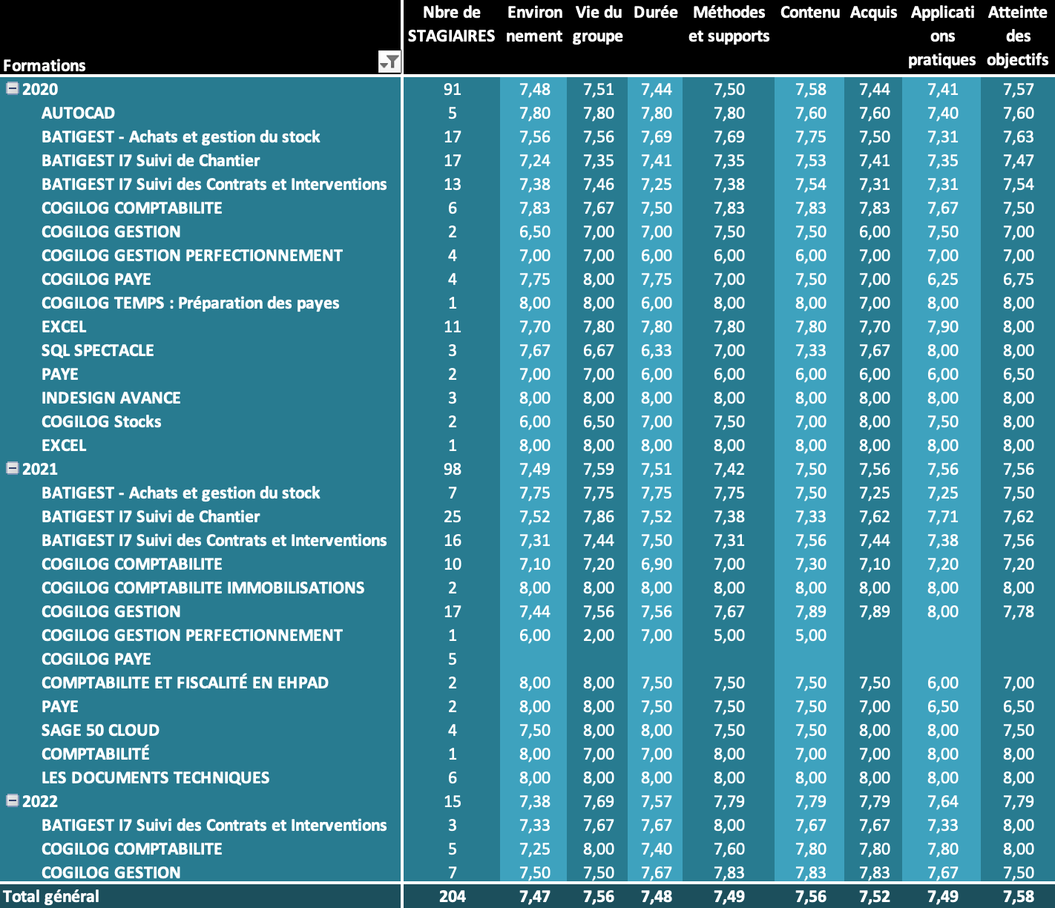Select the Total général Atteinte value 7,58
Screen dimensions: 1055x908
click(x=1019, y=896)
